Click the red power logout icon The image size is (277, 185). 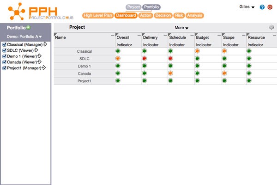coord(270,7)
